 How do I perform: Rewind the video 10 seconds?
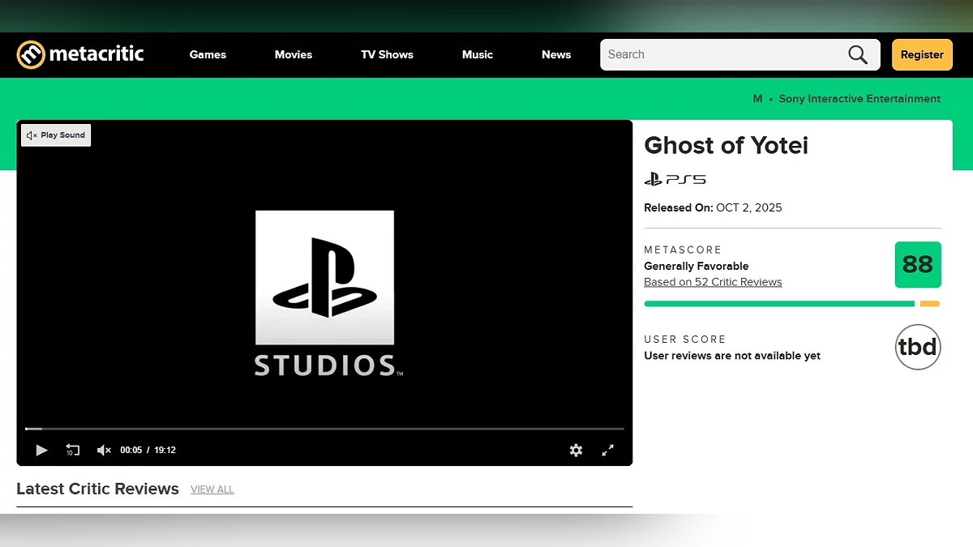(72, 450)
